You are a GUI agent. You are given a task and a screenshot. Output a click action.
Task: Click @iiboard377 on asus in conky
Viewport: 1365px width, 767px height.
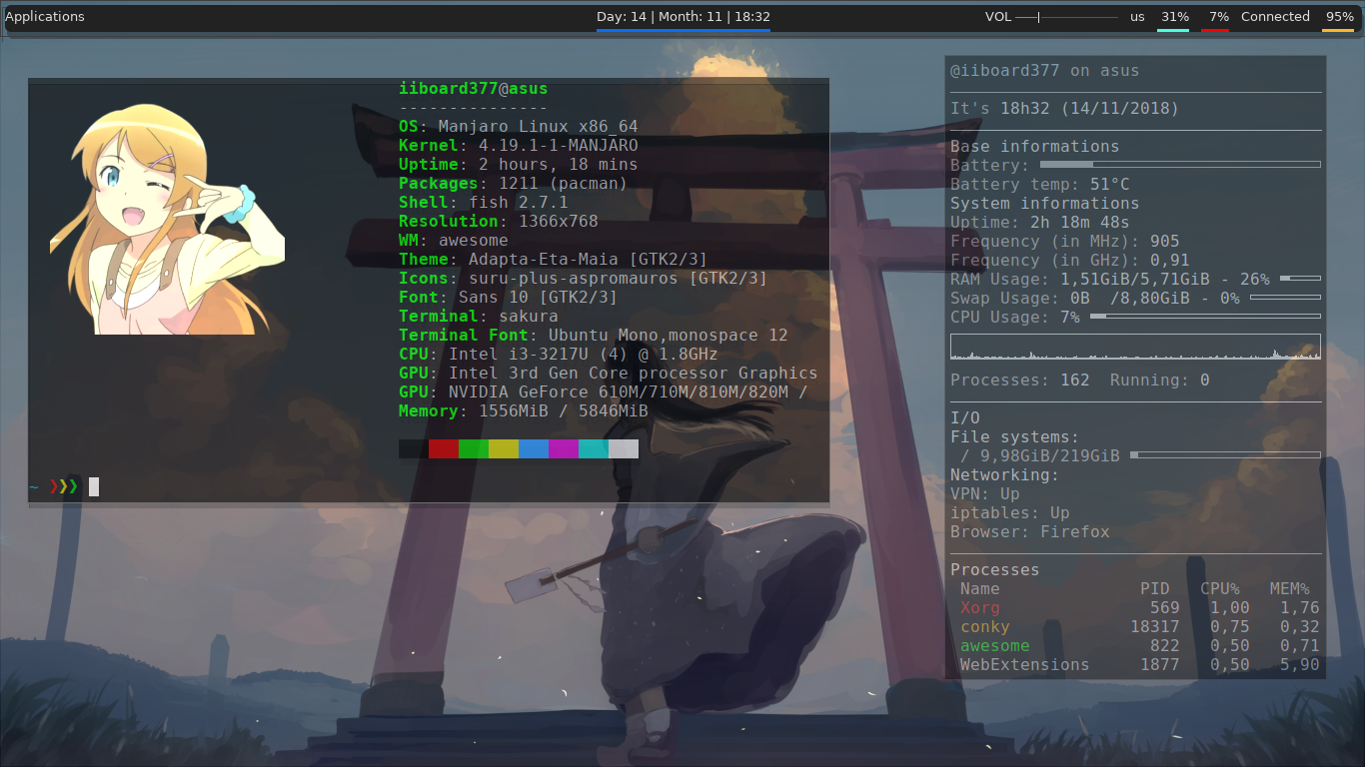click(x=1044, y=71)
